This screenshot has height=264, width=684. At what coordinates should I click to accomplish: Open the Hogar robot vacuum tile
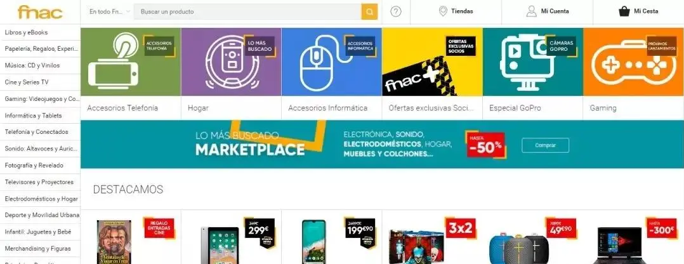(x=231, y=62)
